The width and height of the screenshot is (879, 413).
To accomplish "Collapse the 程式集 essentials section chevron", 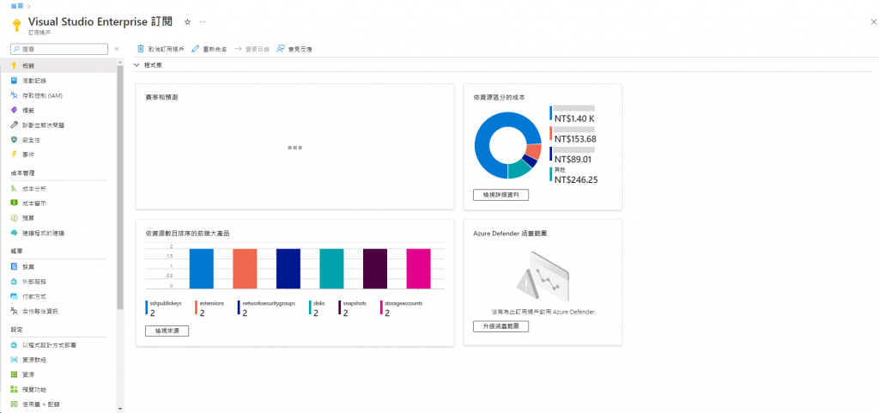I will [x=136, y=65].
